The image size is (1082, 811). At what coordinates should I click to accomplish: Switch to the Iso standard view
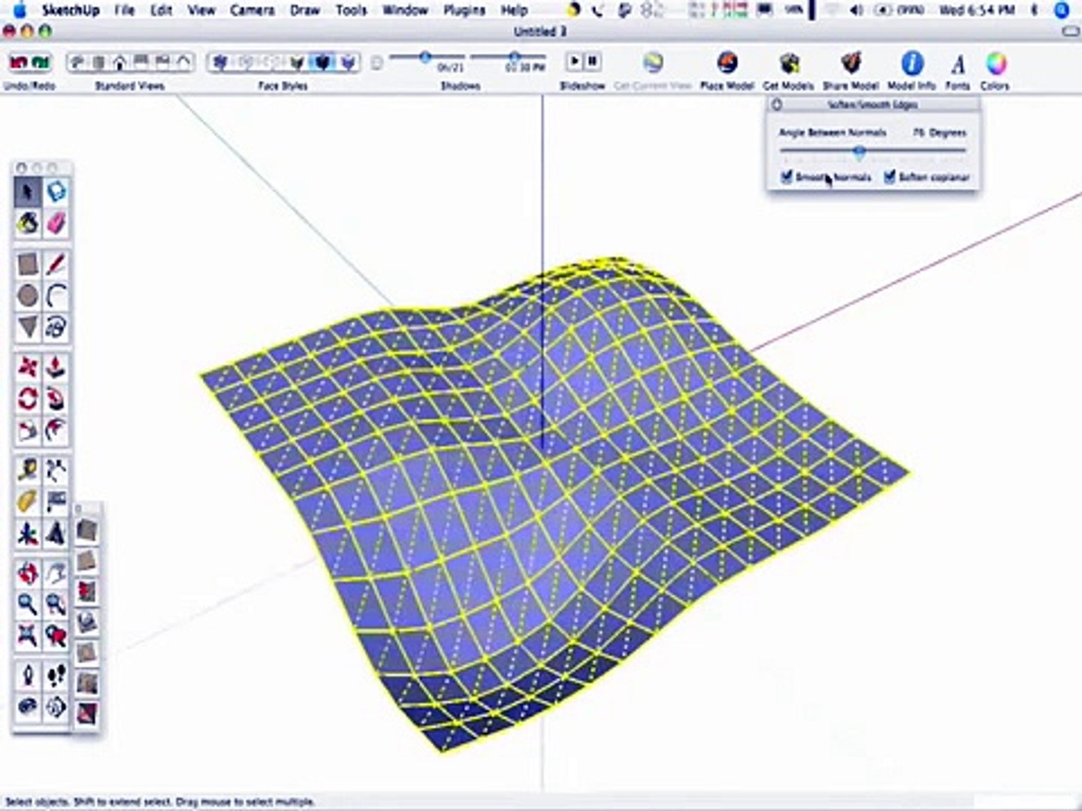click(77, 62)
